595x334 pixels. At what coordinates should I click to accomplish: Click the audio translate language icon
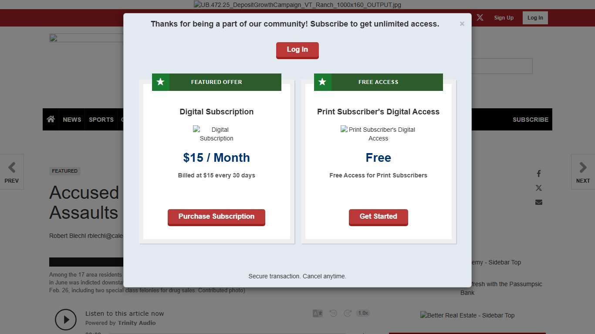click(318, 313)
